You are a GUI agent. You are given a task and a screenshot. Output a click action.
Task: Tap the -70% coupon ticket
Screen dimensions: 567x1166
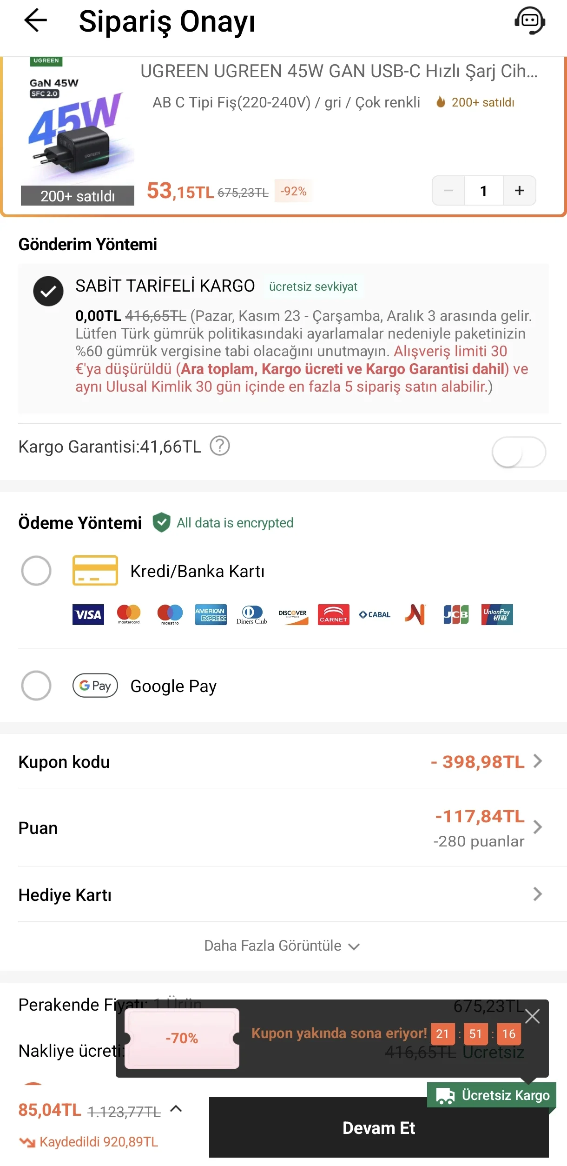[182, 1038]
